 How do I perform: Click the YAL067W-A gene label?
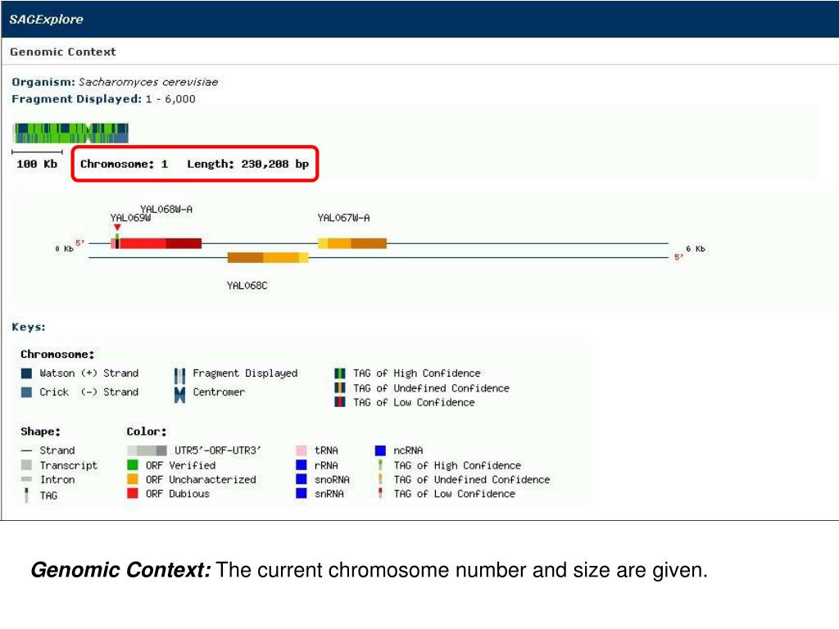click(343, 218)
